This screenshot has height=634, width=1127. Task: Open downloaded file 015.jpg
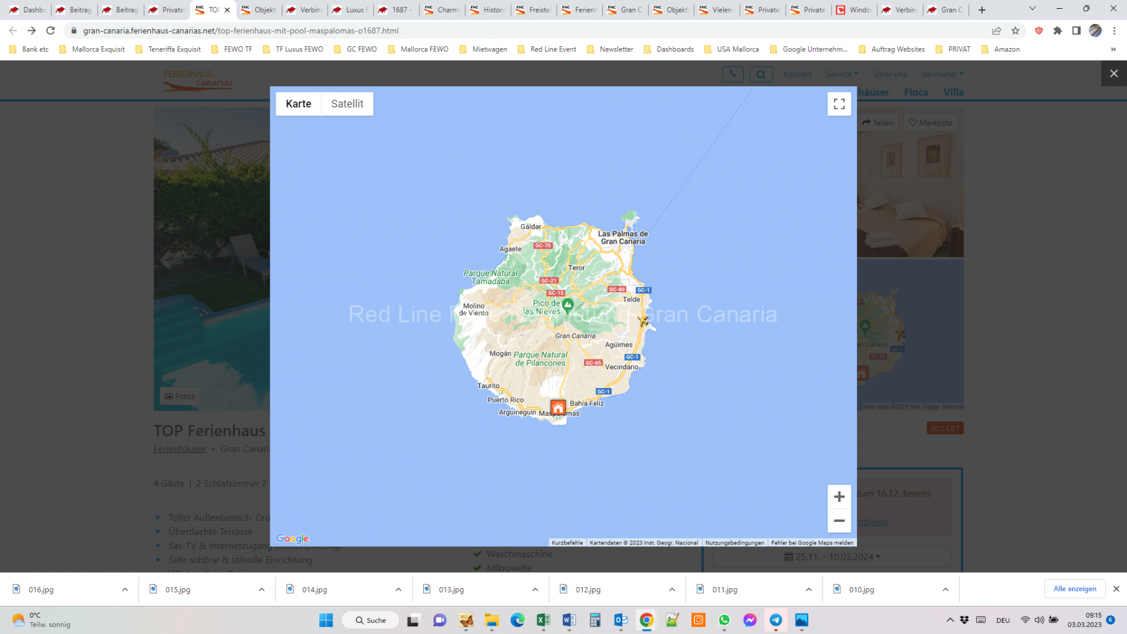tap(178, 590)
